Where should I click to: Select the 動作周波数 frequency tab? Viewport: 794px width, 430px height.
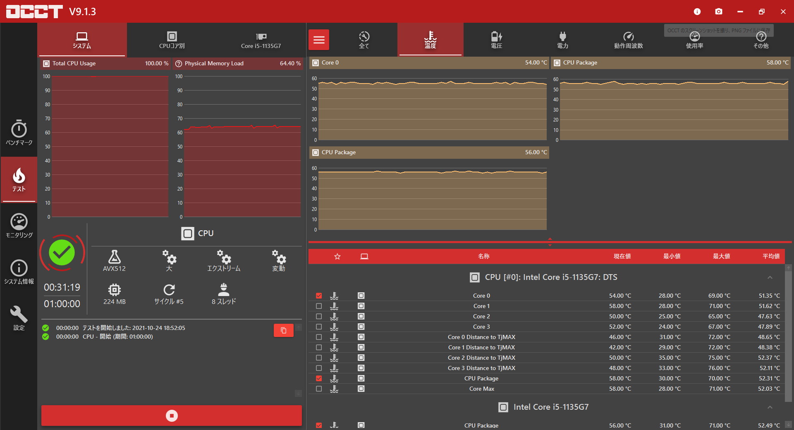(629, 40)
